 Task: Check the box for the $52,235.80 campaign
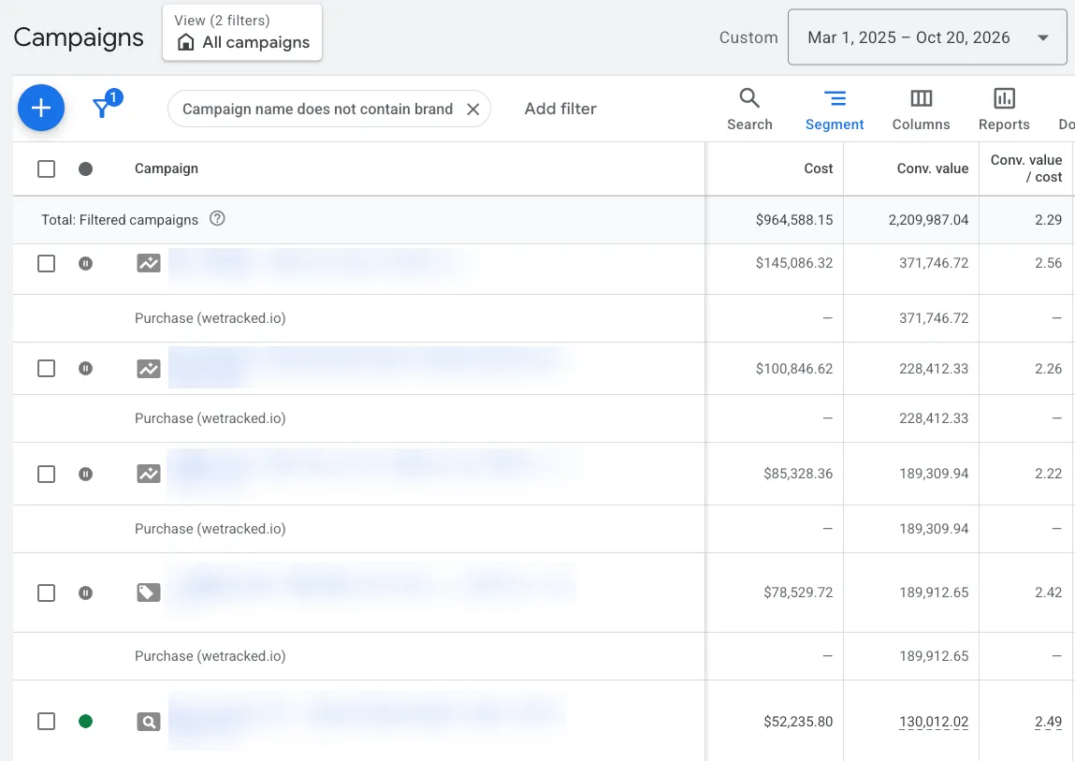(46, 721)
